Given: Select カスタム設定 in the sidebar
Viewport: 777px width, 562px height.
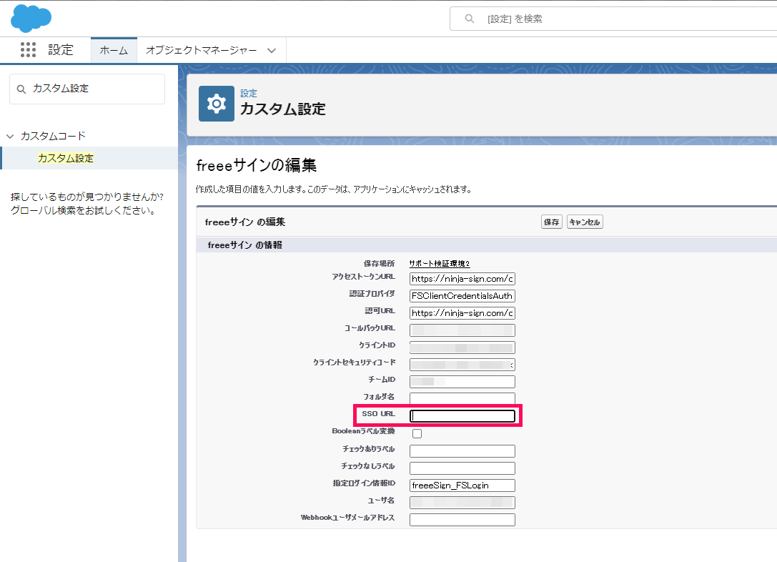Looking at the screenshot, I should click(x=66, y=158).
